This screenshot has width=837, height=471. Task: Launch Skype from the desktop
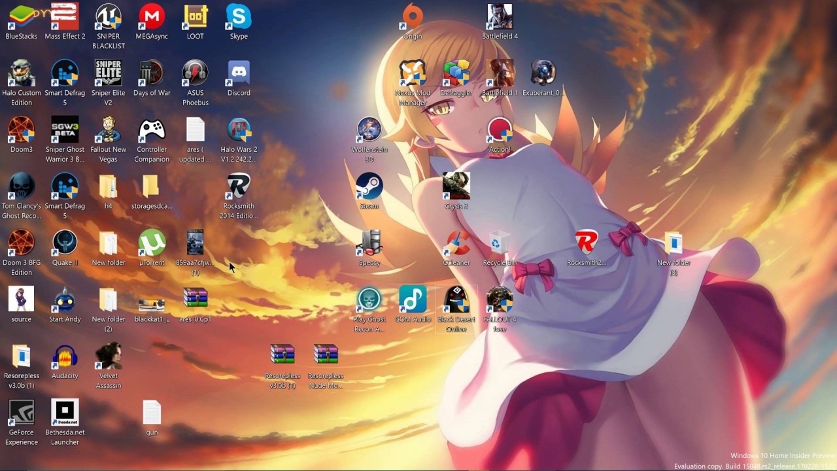pyautogui.click(x=239, y=17)
